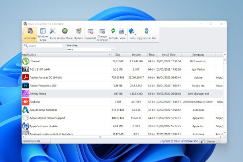The height and width of the screenshot is (162, 243).
Task: Click the Serif (Europe) Ltd cell
Action: (198, 94)
